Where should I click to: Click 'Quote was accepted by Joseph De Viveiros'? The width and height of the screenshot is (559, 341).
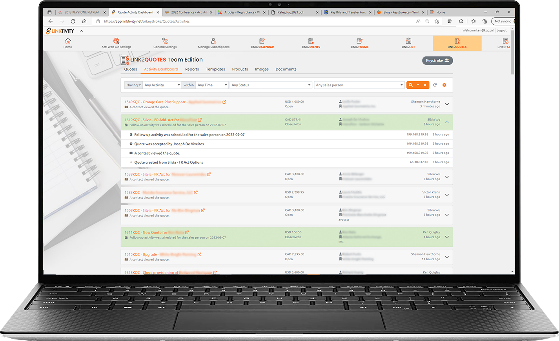pos(169,144)
